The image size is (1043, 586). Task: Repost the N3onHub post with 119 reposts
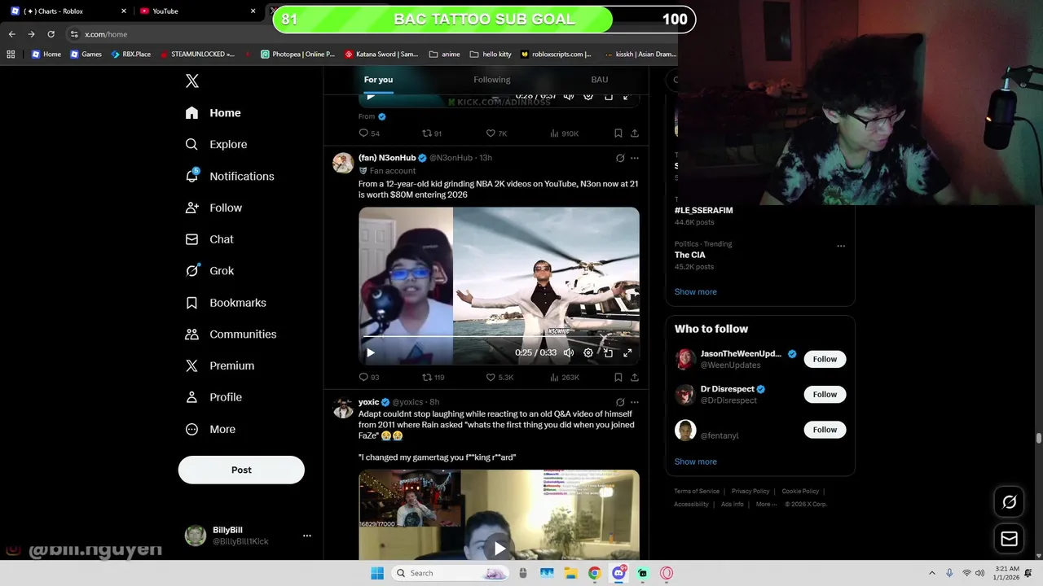click(433, 378)
